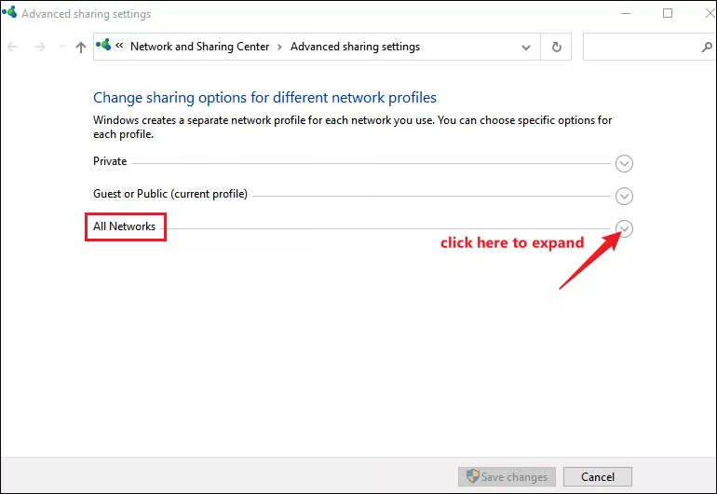Click the title bar window icon
This screenshot has width=717, height=494.
pyautogui.click(x=9, y=12)
